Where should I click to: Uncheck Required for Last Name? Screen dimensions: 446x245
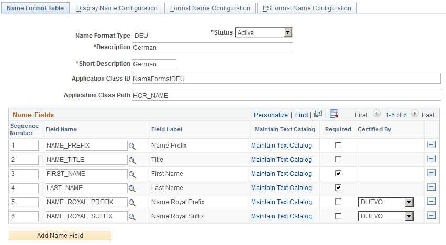(338, 187)
